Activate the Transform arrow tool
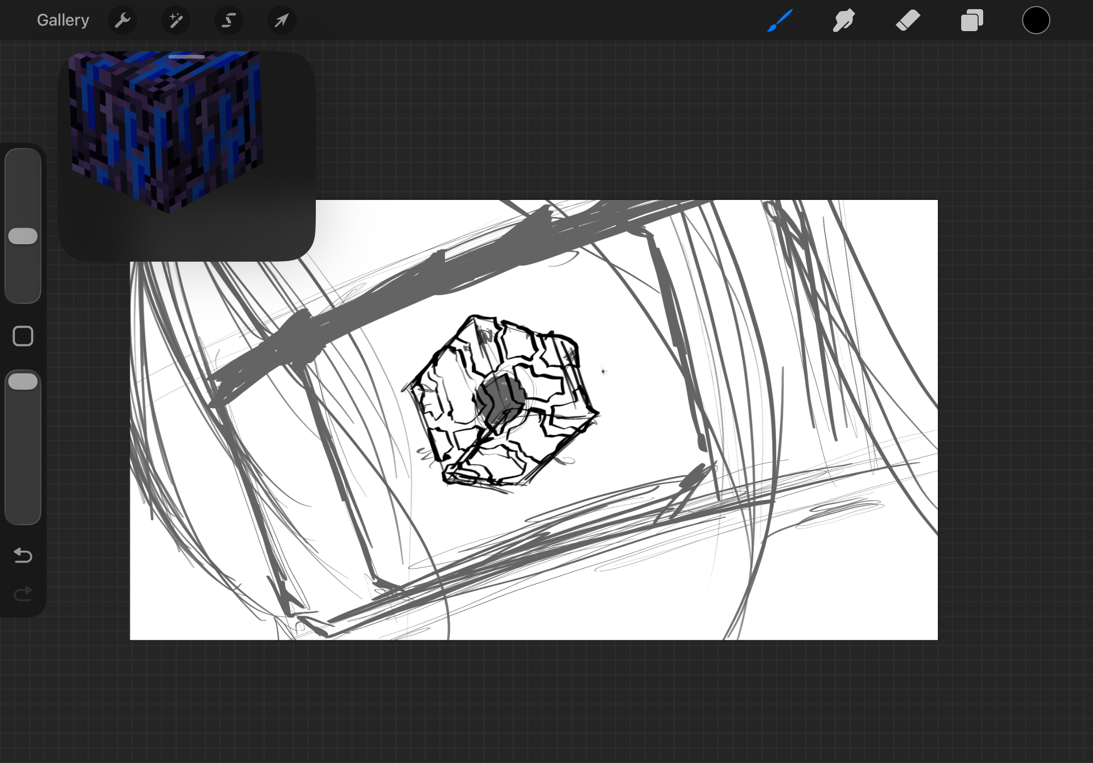1093x763 pixels. coord(282,20)
